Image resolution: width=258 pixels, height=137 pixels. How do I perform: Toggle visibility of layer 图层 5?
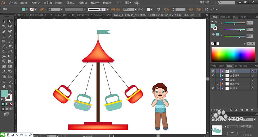[x=213, y=71]
